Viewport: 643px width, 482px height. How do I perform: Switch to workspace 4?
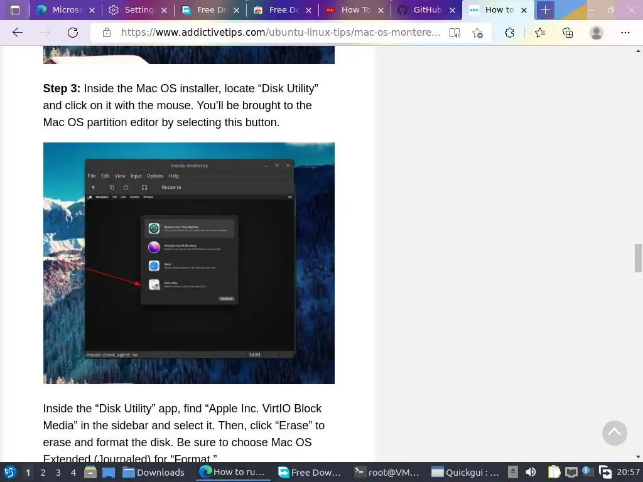[x=73, y=473]
